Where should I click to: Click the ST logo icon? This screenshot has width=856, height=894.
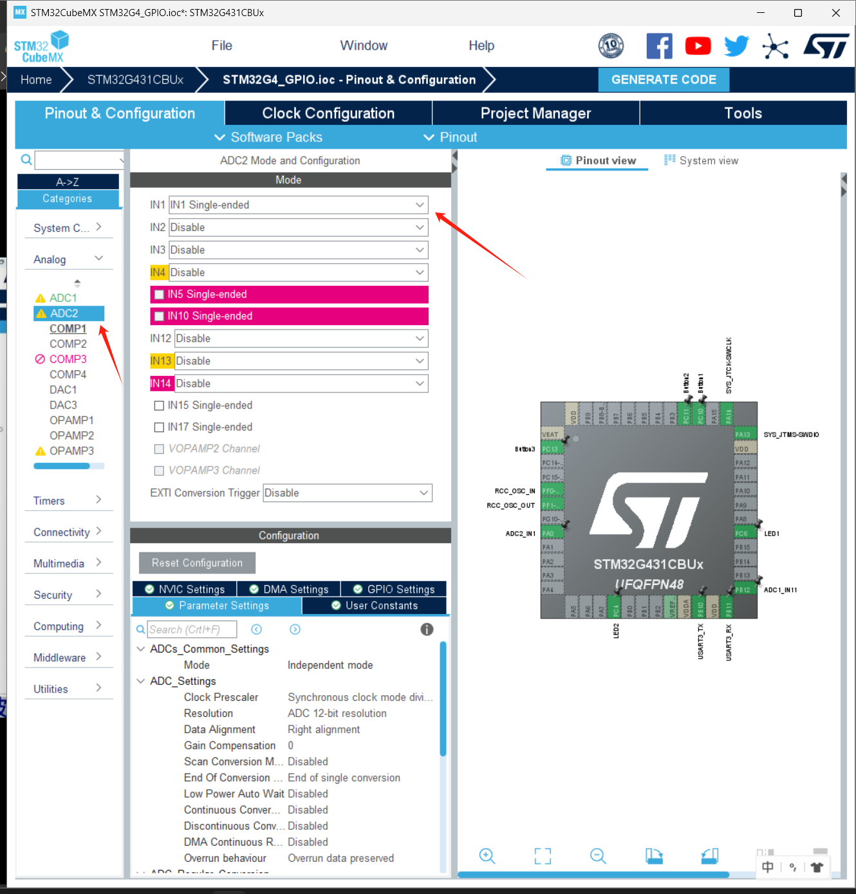(x=826, y=46)
